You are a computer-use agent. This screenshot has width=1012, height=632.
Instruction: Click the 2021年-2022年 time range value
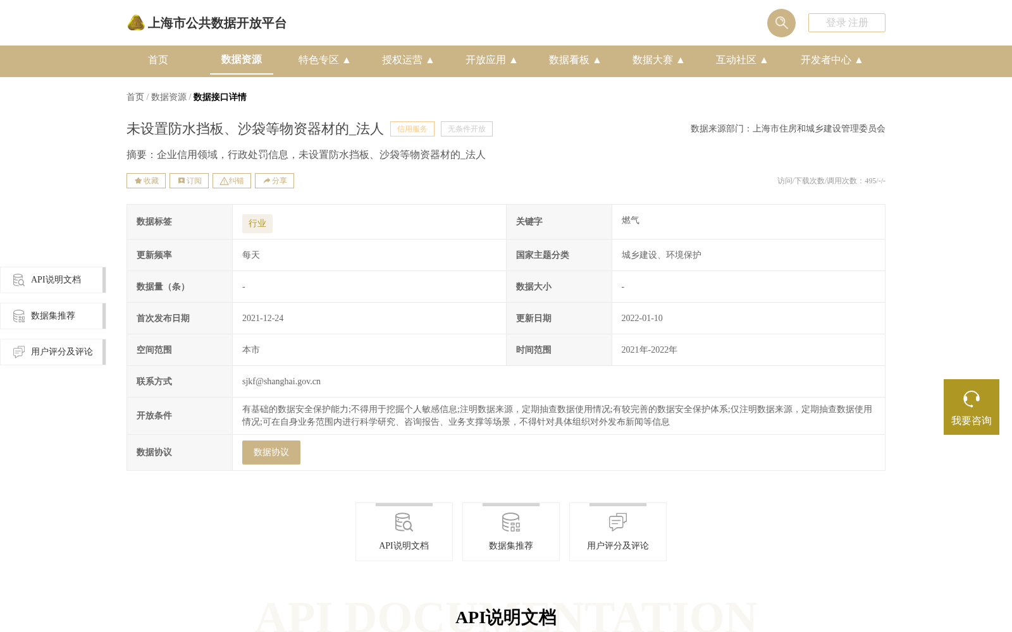pyautogui.click(x=650, y=350)
